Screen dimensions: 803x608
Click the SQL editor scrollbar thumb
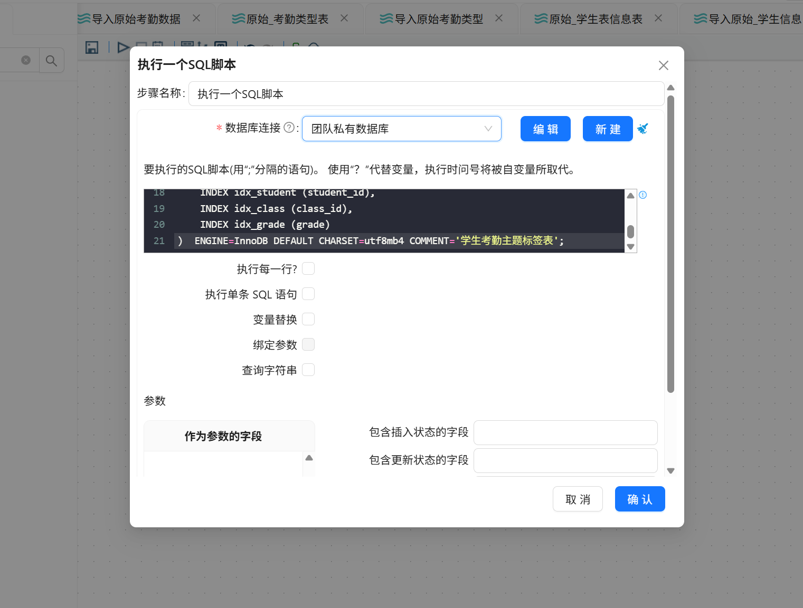(x=630, y=231)
